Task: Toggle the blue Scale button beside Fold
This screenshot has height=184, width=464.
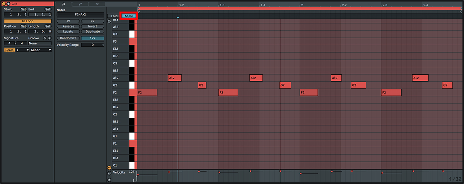Action: coord(129,16)
